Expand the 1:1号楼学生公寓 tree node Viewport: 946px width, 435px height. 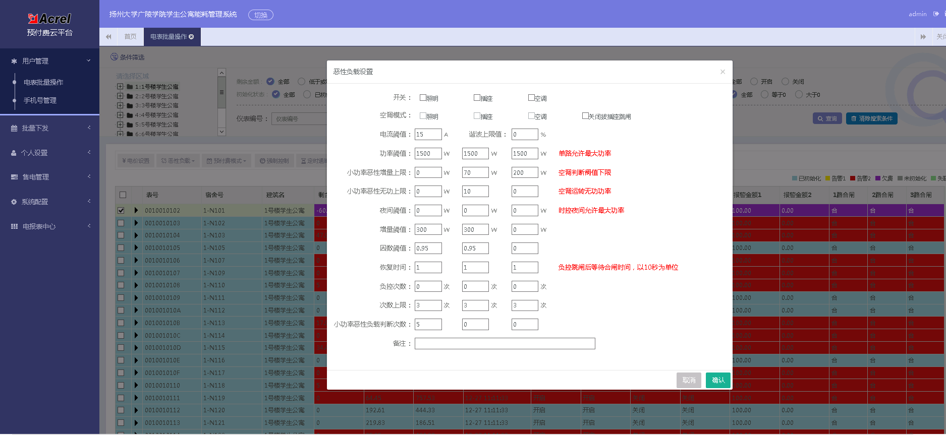pos(120,87)
